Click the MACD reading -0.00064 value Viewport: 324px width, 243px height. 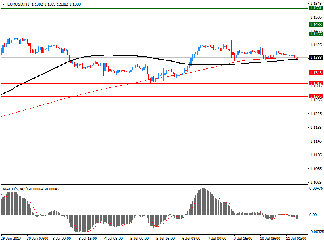pos(36,189)
